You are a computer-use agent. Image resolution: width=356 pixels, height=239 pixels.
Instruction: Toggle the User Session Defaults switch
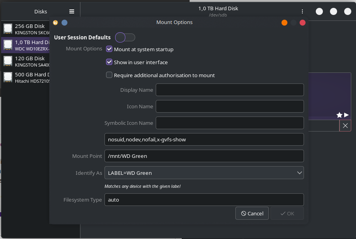point(125,37)
